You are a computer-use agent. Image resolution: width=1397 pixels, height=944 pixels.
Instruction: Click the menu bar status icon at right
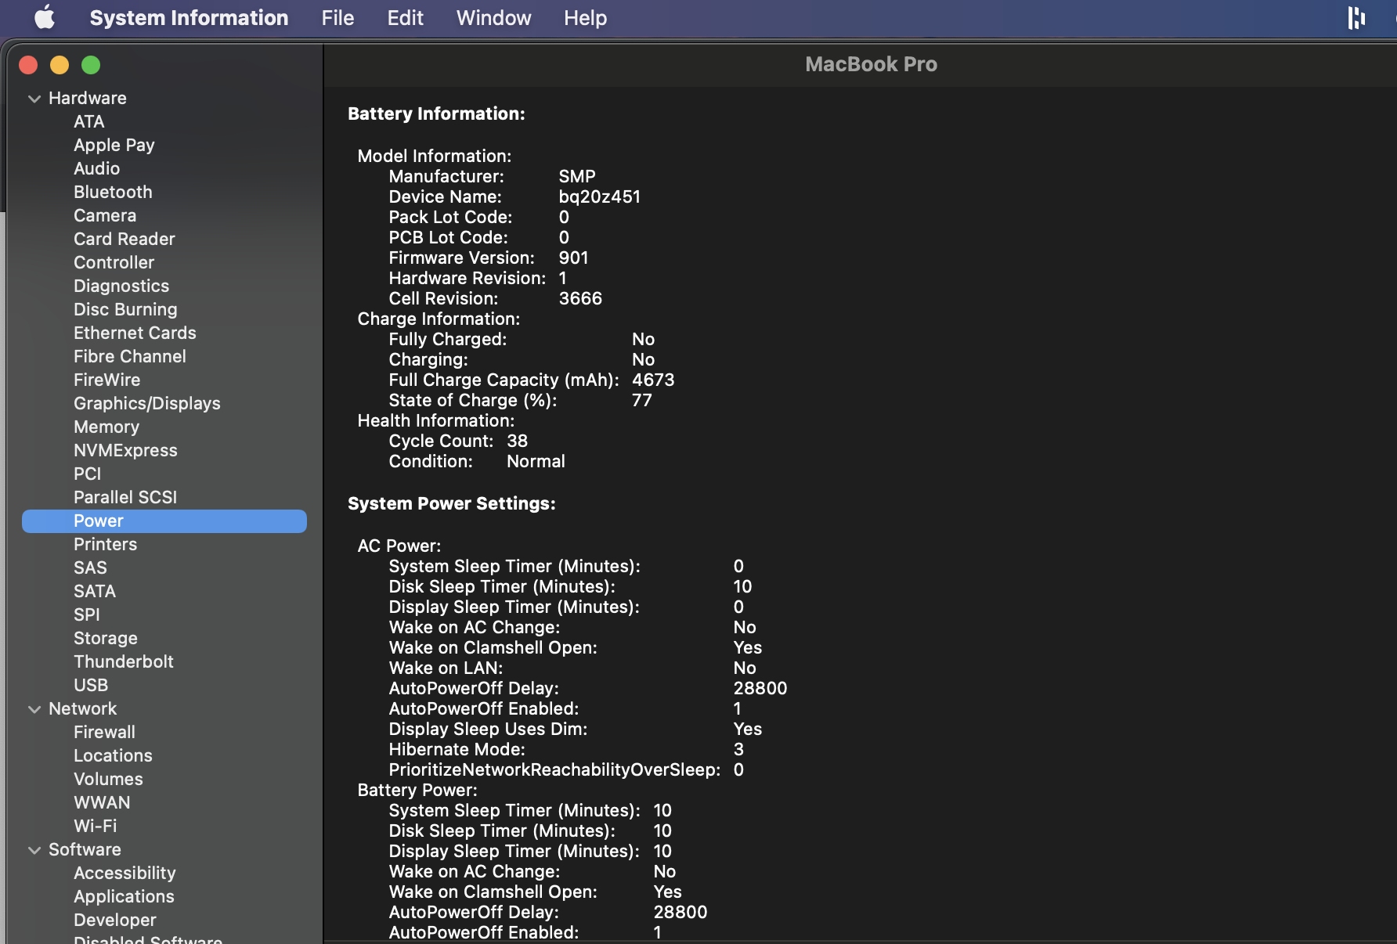pyautogui.click(x=1356, y=17)
